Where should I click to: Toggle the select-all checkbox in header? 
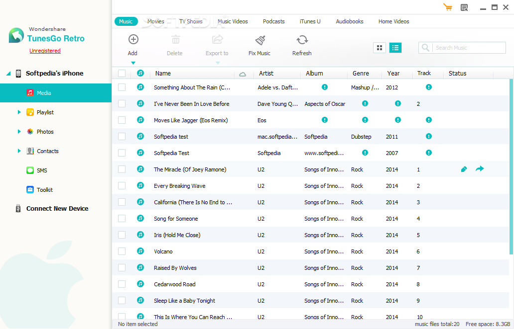click(x=122, y=73)
